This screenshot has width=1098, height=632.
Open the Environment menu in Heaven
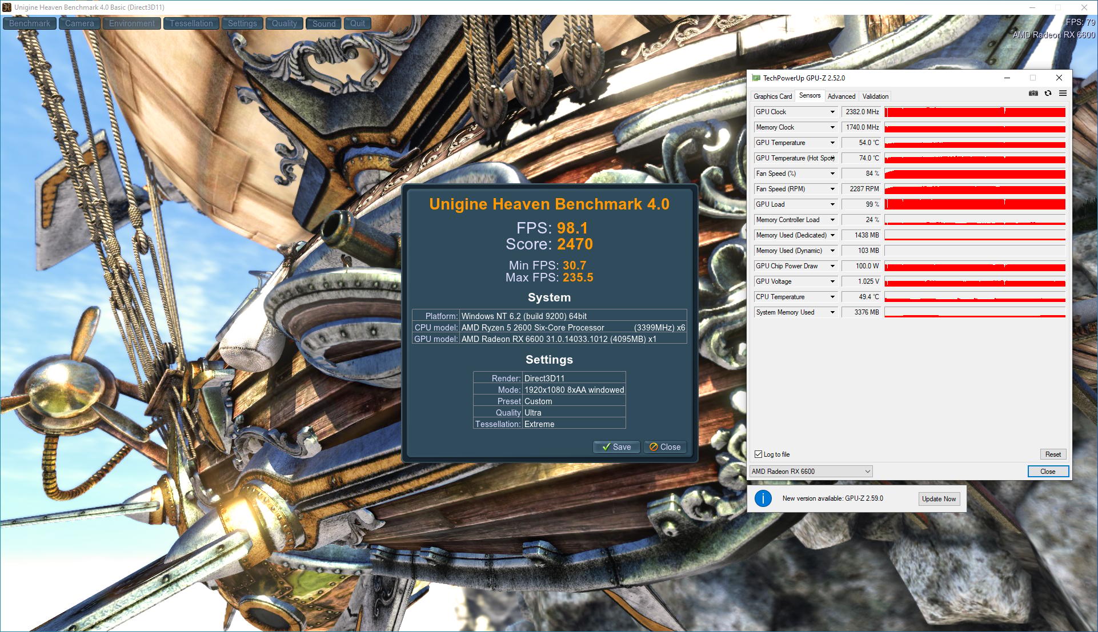(x=132, y=23)
